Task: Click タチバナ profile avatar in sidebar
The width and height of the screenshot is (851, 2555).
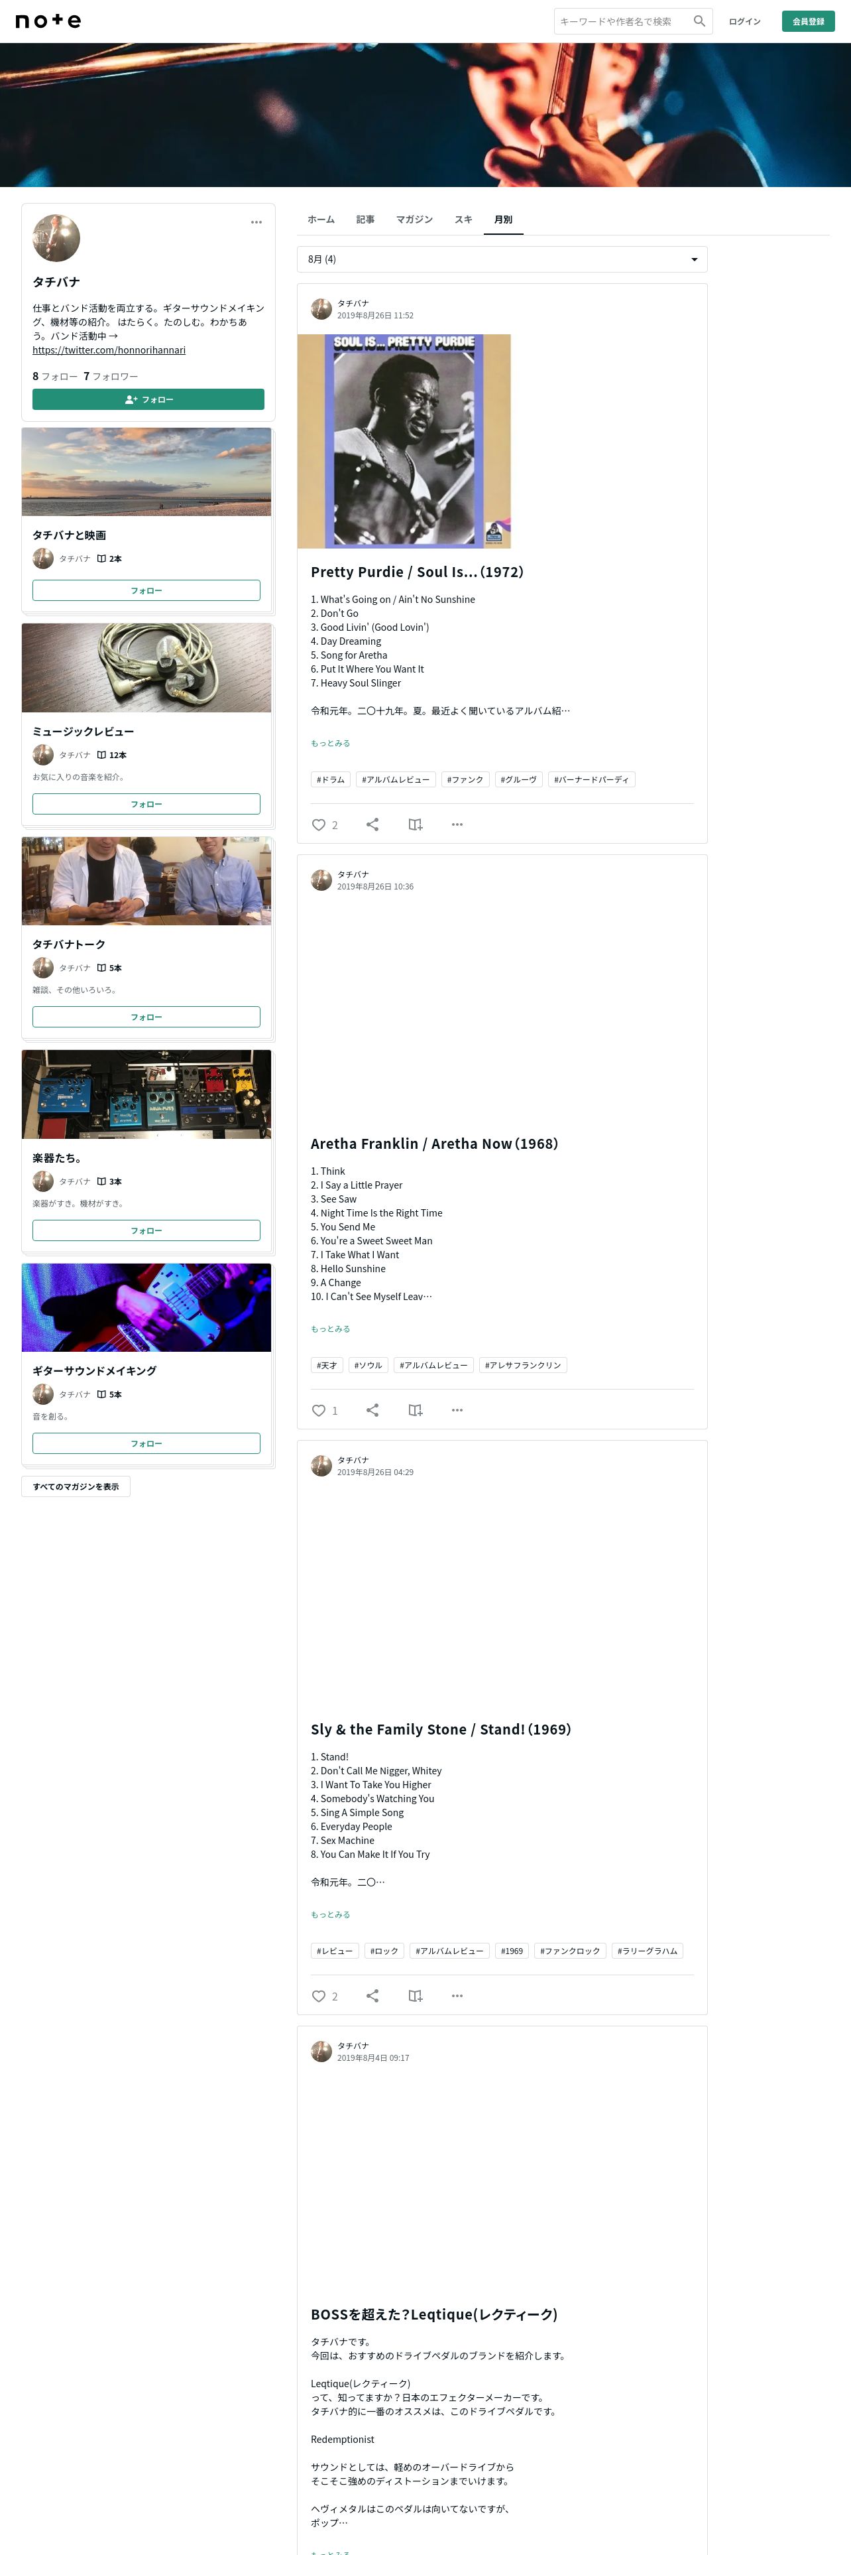Action: [x=56, y=238]
